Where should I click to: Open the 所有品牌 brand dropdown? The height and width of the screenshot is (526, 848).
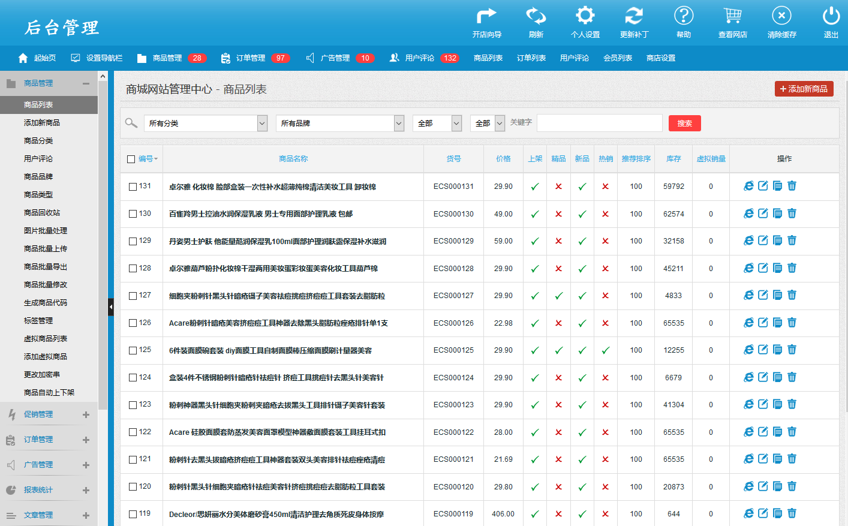coord(339,123)
